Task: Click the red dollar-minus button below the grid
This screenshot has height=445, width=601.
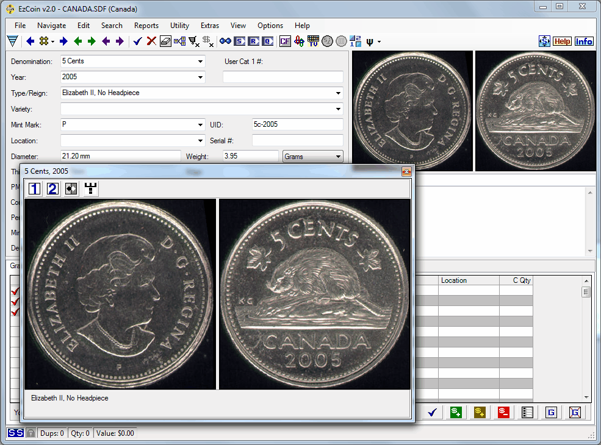Action: pyautogui.click(x=503, y=413)
